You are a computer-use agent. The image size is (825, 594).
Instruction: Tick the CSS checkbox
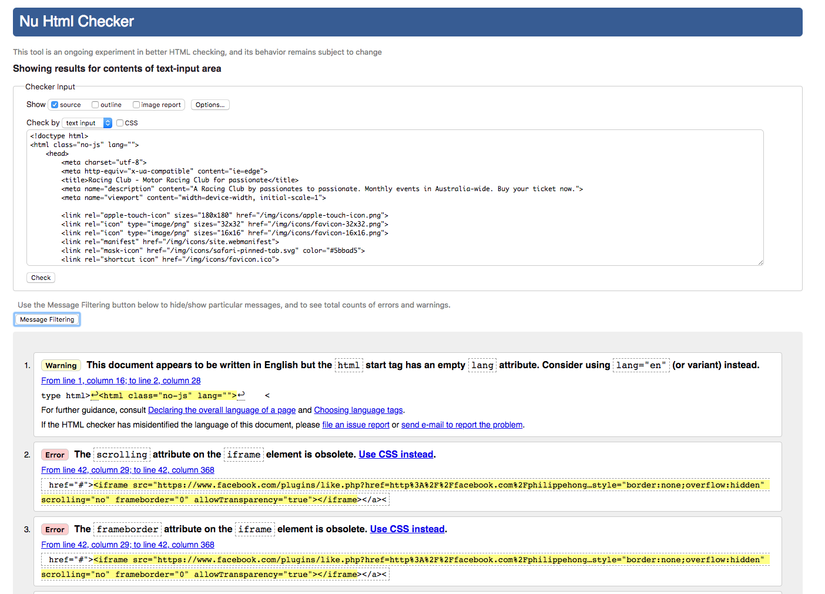pyautogui.click(x=120, y=123)
